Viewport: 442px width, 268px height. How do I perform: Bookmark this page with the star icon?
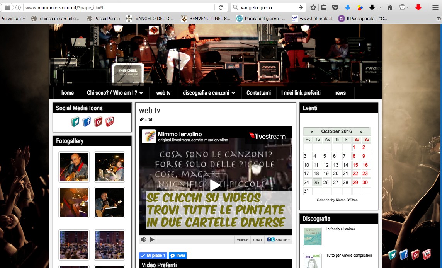pos(313,8)
